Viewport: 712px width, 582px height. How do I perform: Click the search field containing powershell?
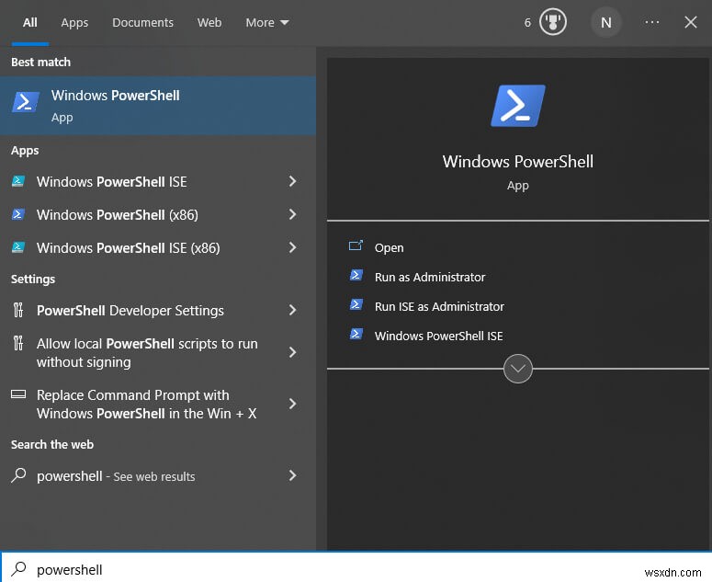click(x=356, y=568)
